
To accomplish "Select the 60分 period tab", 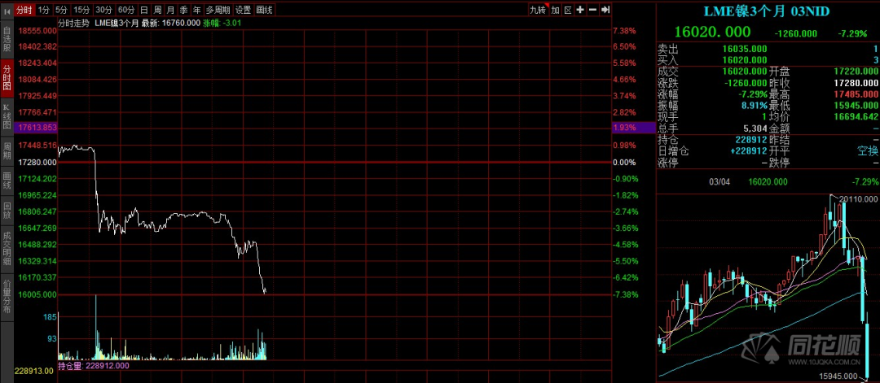I will point(127,10).
